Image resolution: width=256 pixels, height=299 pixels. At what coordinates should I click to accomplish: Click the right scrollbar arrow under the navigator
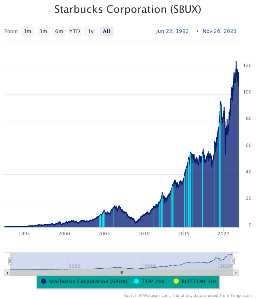coord(236,272)
